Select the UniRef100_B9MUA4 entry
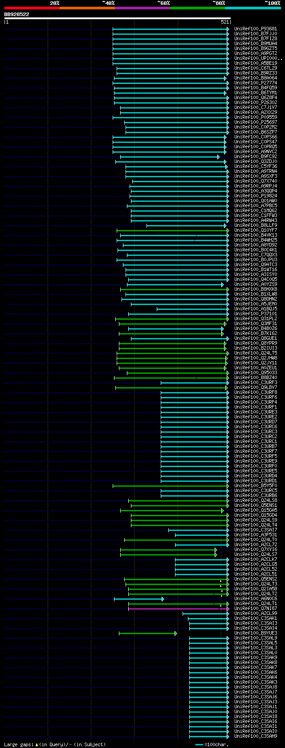This screenshot has height=748, width=285. click(x=256, y=44)
